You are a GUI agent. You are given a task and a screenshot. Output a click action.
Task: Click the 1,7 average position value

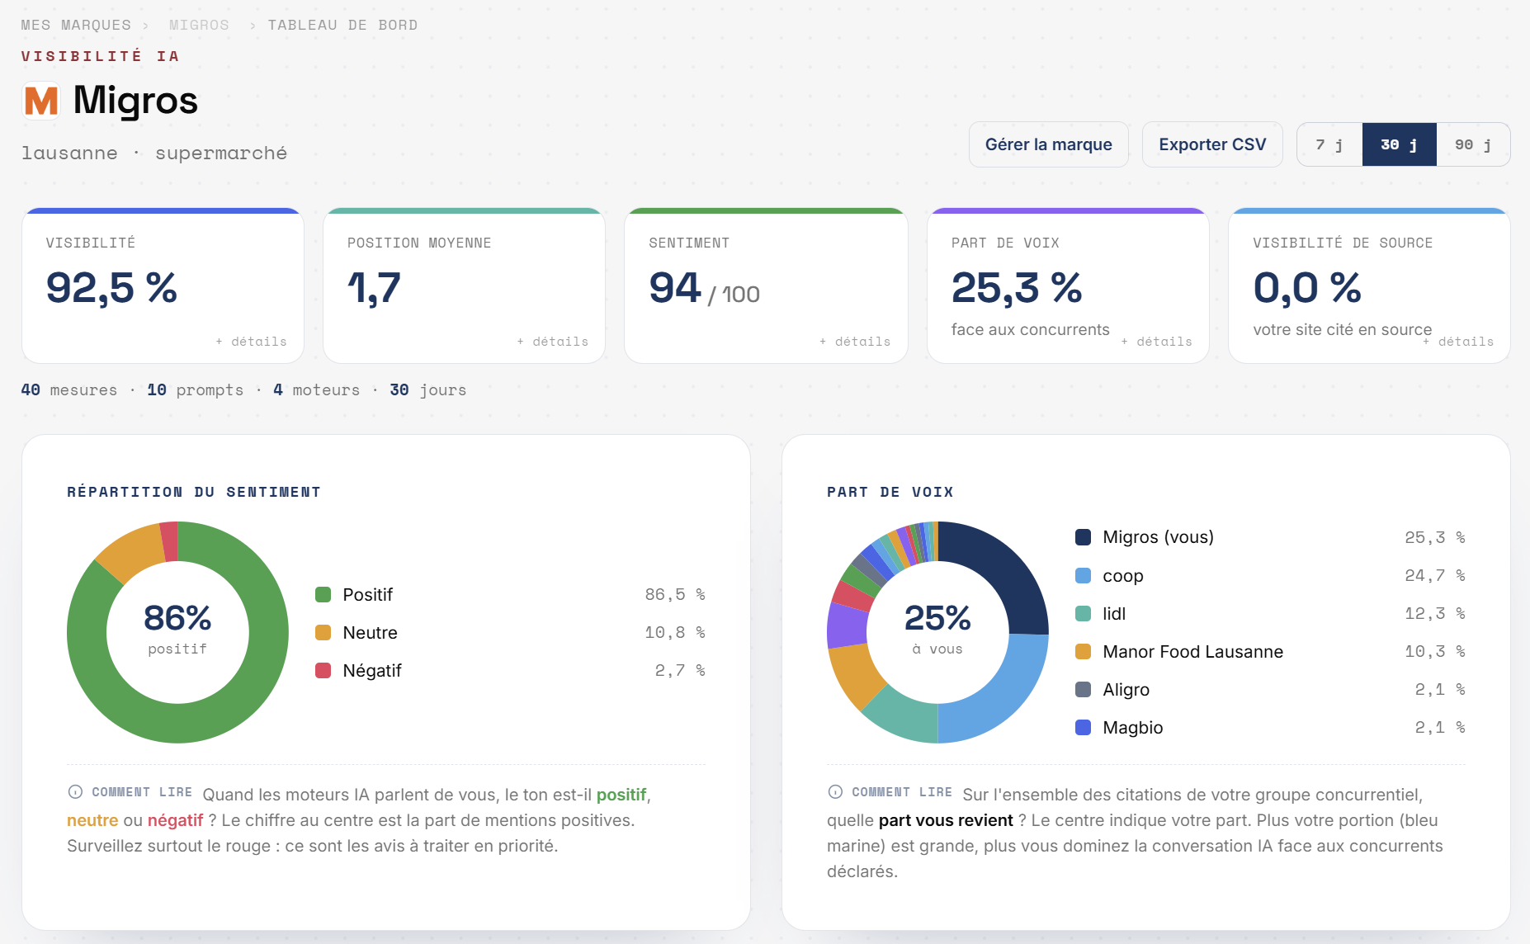tap(374, 288)
